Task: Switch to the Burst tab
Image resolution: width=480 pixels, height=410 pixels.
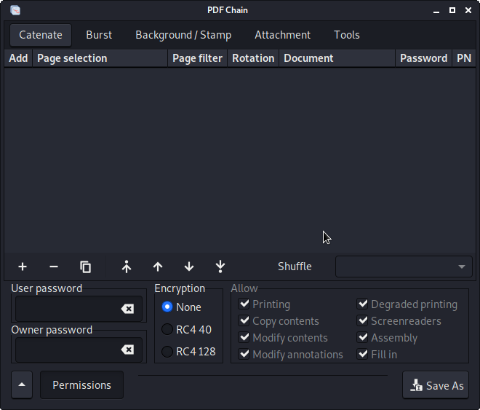Action: pos(99,35)
